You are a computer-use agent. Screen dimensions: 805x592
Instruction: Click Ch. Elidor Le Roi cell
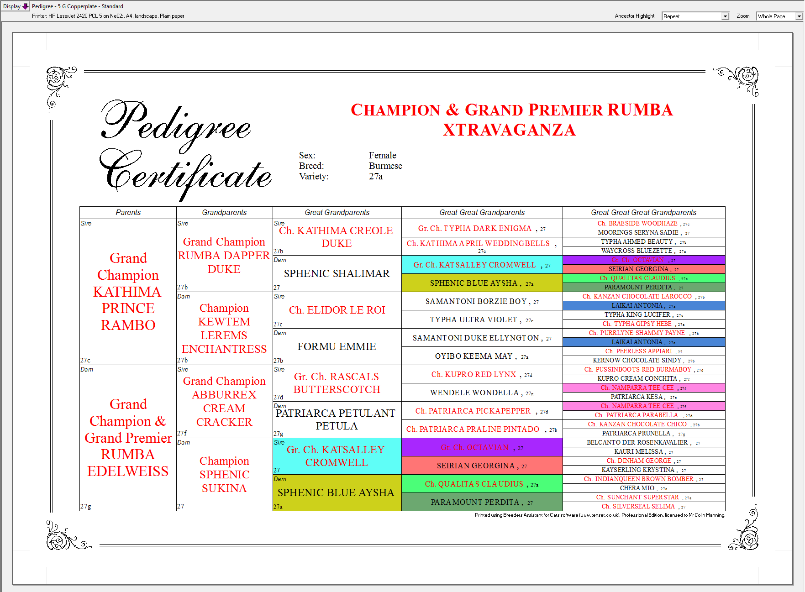point(337,310)
